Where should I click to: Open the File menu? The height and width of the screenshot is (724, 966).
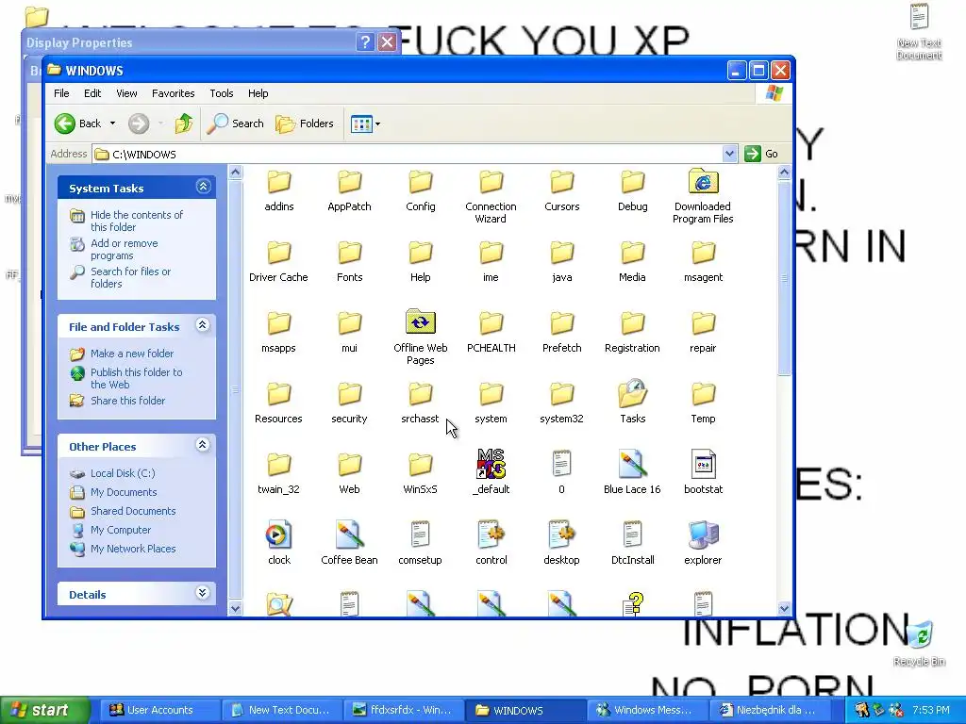pyautogui.click(x=61, y=93)
